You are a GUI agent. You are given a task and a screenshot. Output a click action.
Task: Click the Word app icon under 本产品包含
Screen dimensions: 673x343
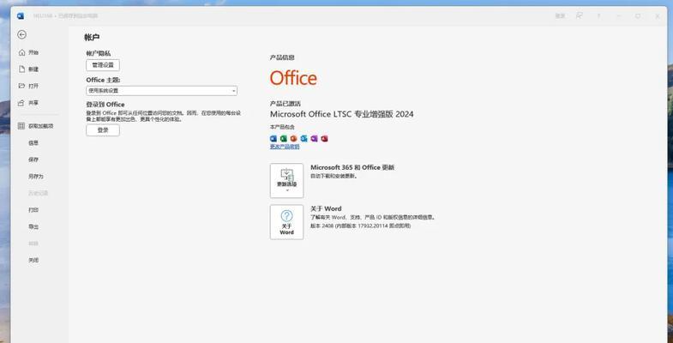pyautogui.click(x=273, y=139)
